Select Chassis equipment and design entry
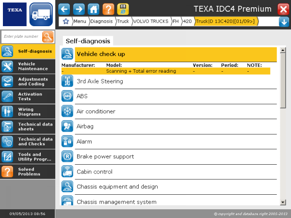The width and height of the screenshot is (291, 218). tap(176, 187)
